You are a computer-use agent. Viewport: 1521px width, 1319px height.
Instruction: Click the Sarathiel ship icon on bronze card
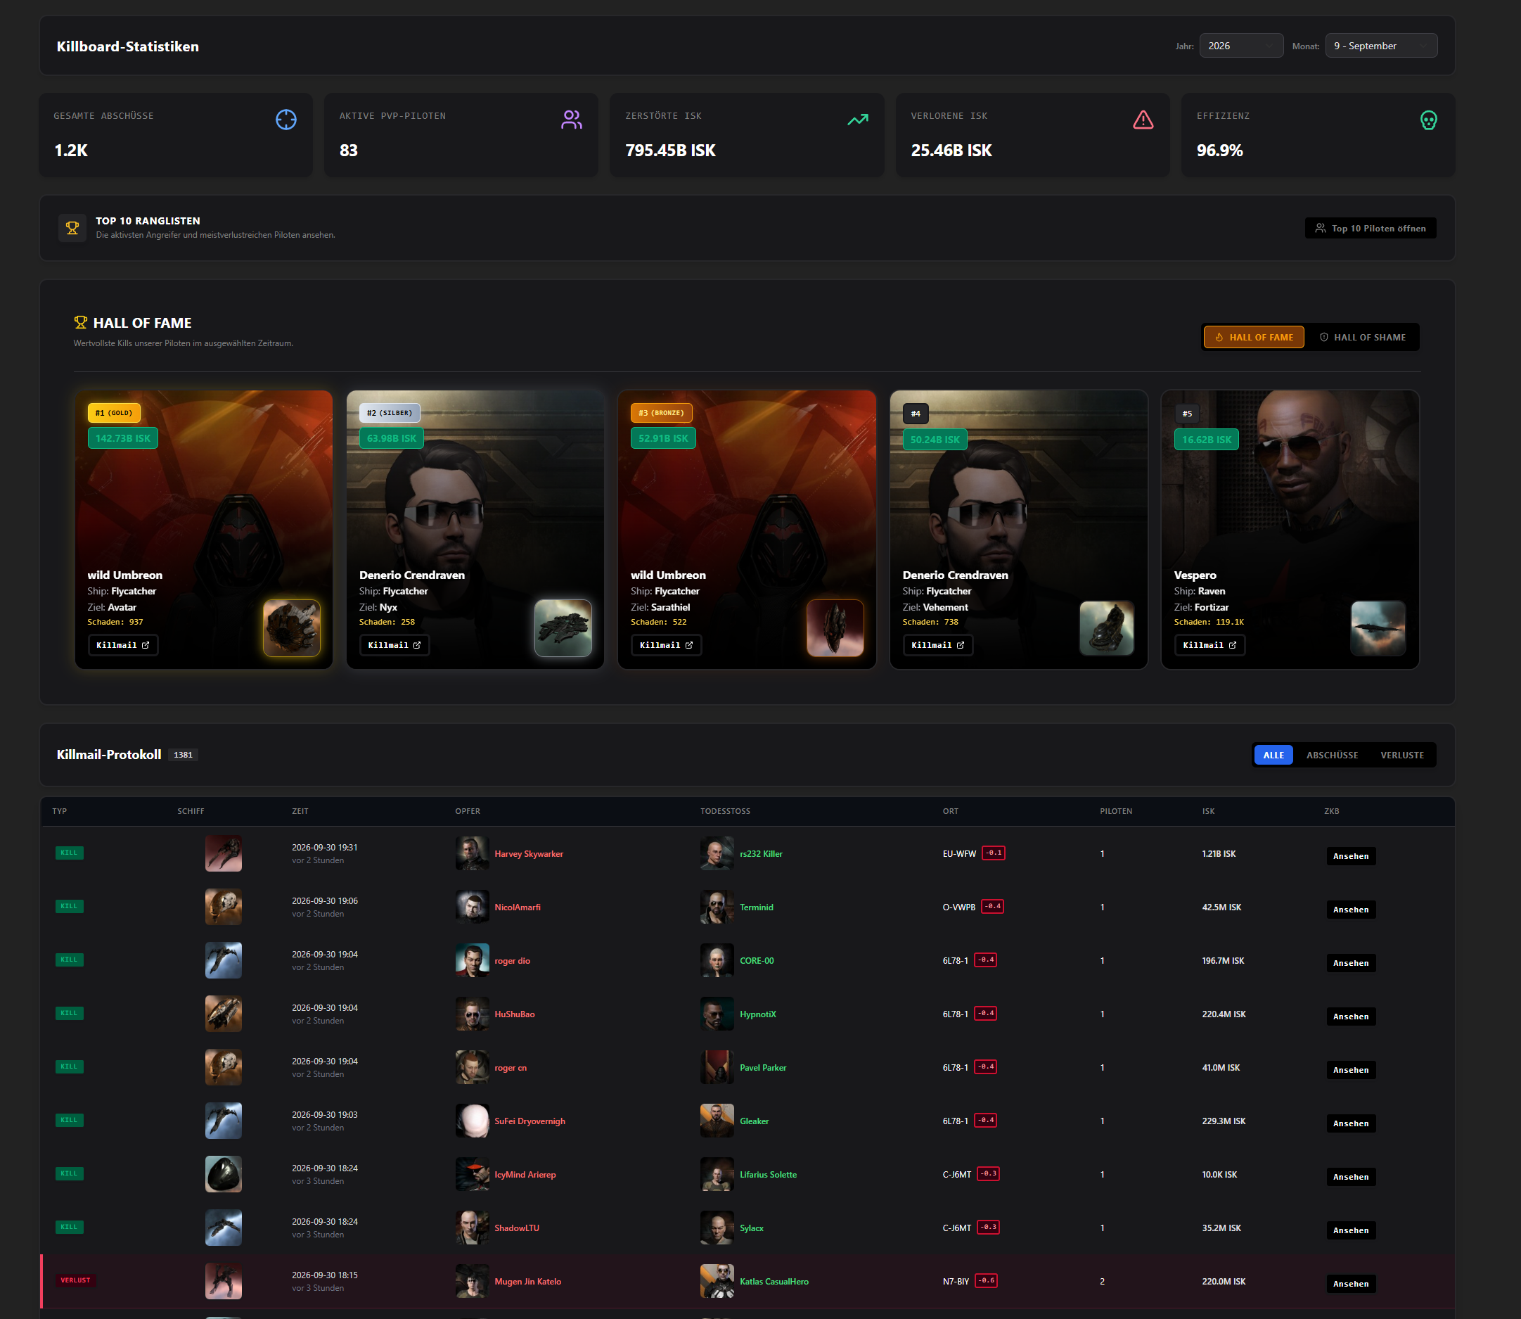(x=835, y=628)
